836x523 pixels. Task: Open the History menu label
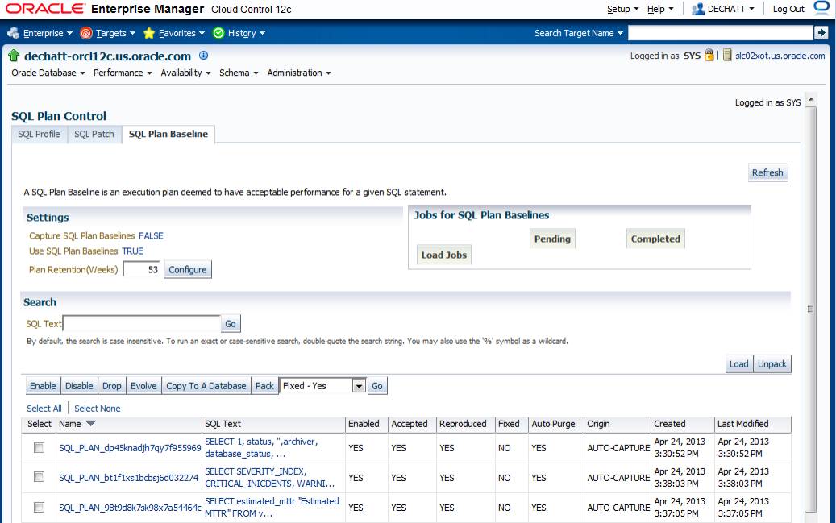tap(242, 33)
